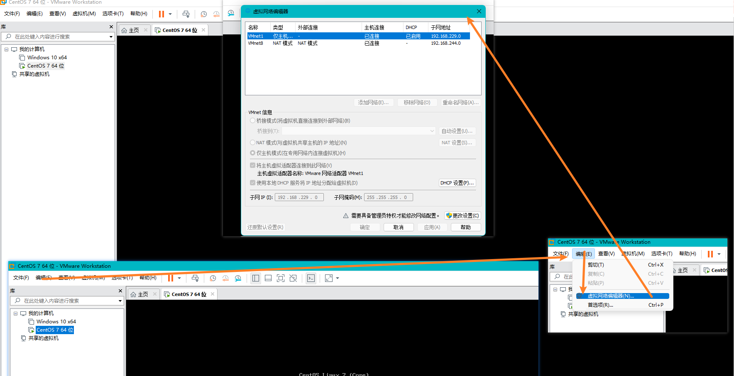Click the 更改设置(C) button
This screenshot has height=376, width=734.
tap(463, 216)
